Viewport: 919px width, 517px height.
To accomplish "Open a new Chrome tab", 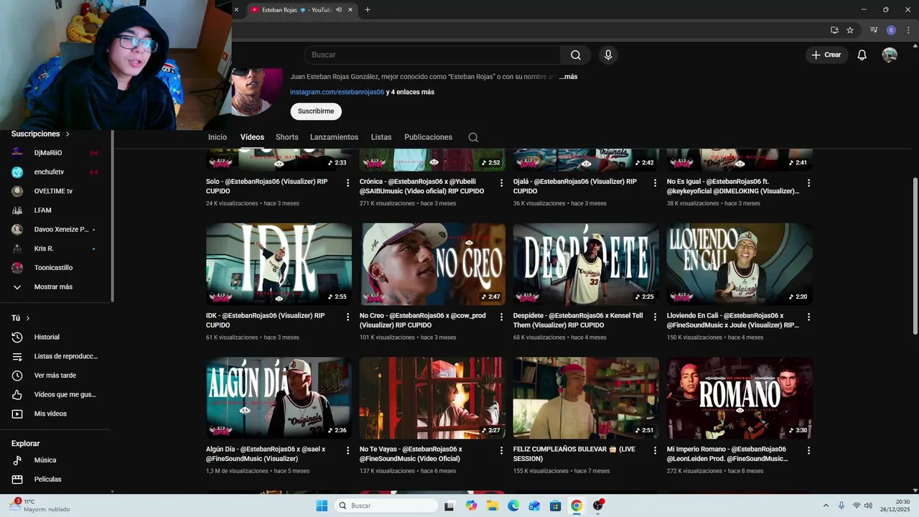I will coord(368,10).
